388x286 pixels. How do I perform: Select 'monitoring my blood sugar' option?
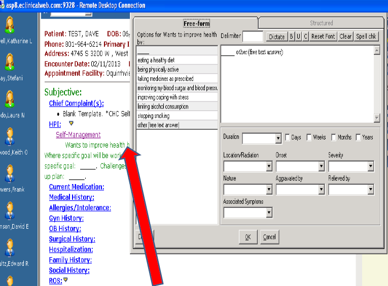(x=177, y=88)
